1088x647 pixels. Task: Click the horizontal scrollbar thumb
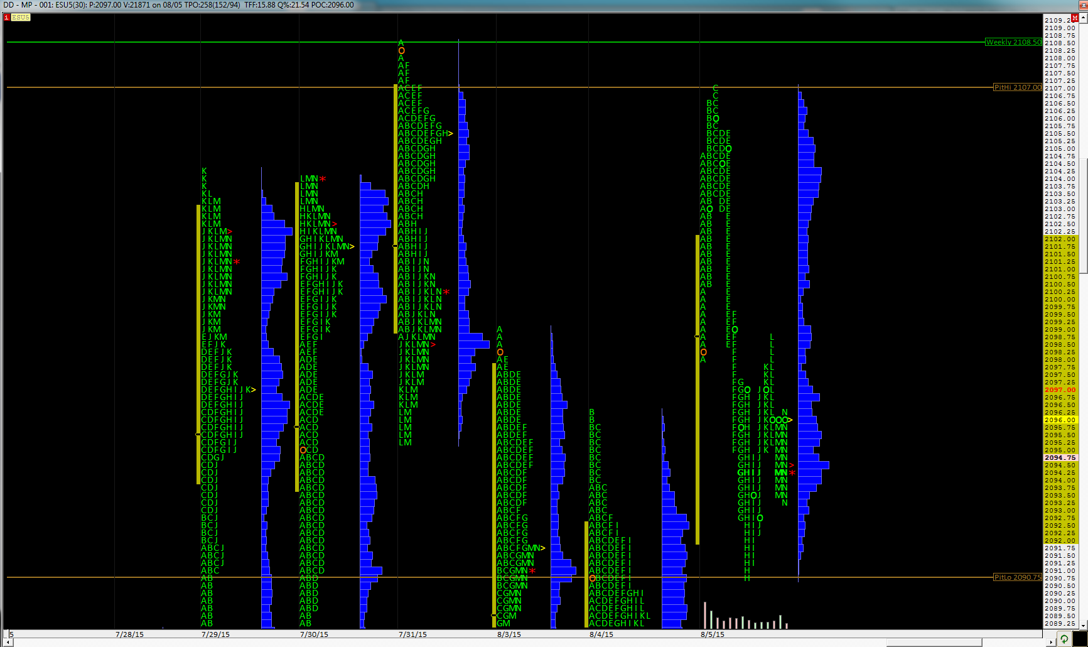click(934, 643)
